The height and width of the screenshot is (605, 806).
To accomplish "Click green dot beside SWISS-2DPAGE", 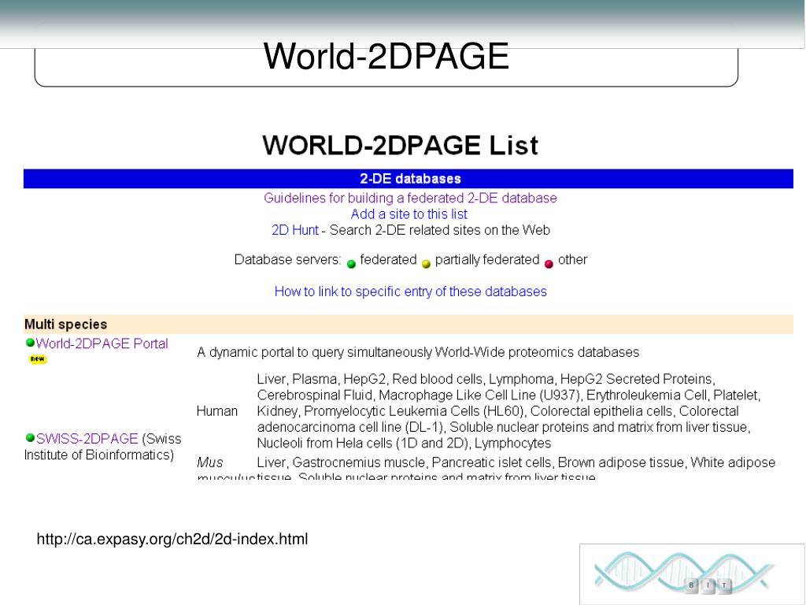I will pos(31,438).
